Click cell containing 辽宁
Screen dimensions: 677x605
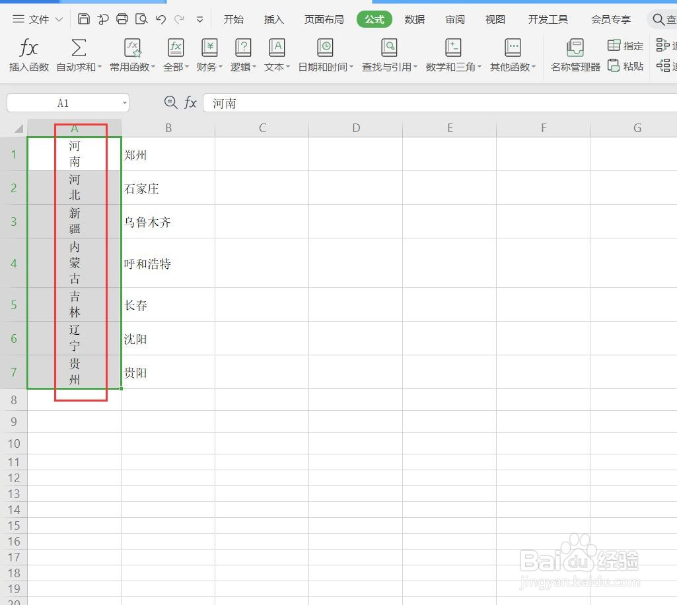74,338
